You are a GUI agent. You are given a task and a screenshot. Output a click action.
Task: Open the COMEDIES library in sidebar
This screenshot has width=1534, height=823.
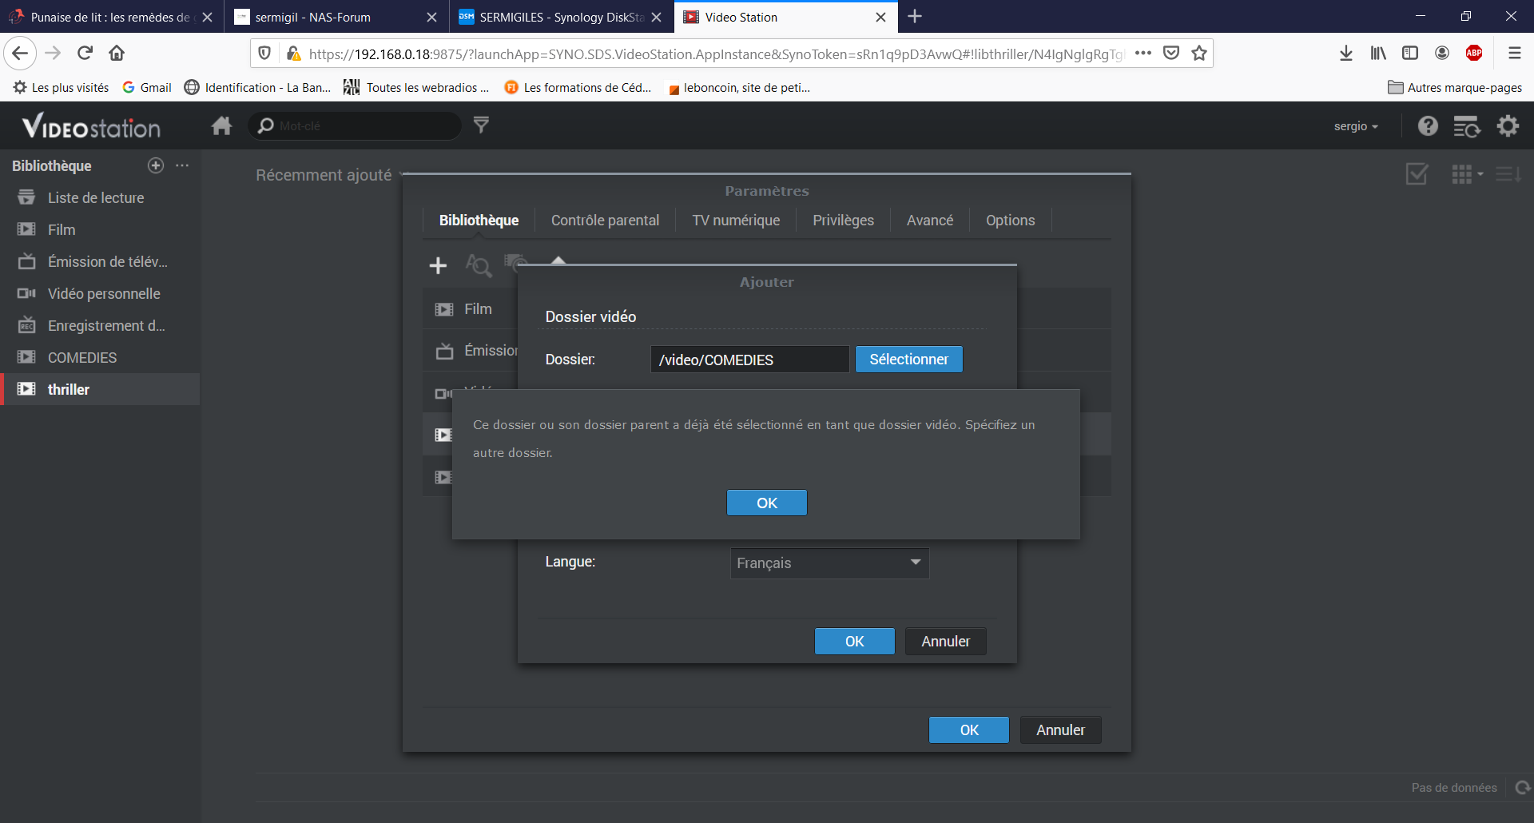100,357
